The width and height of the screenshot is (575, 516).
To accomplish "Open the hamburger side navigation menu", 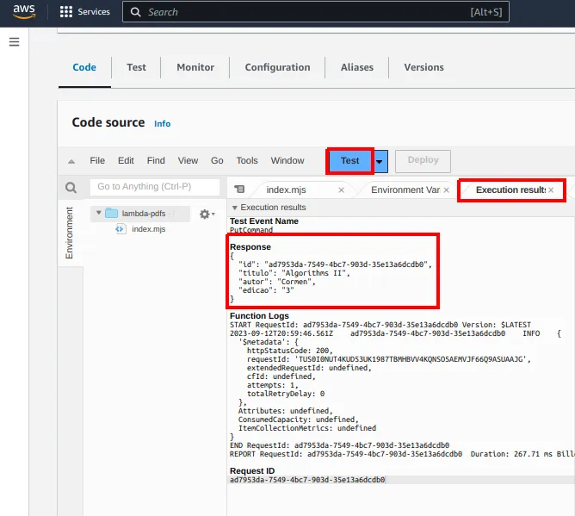I will pyautogui.click(x=15, y=42).
